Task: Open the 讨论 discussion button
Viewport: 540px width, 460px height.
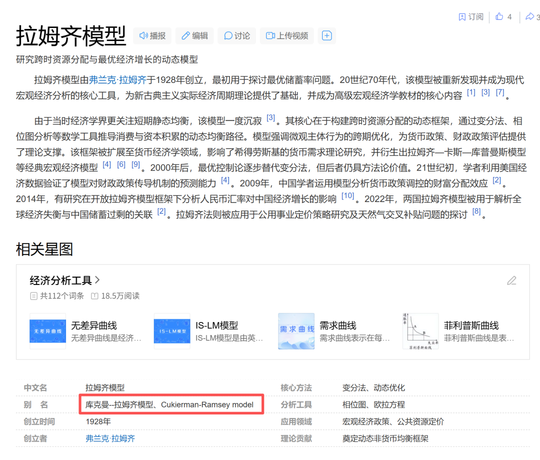Action: coord(237,36)
